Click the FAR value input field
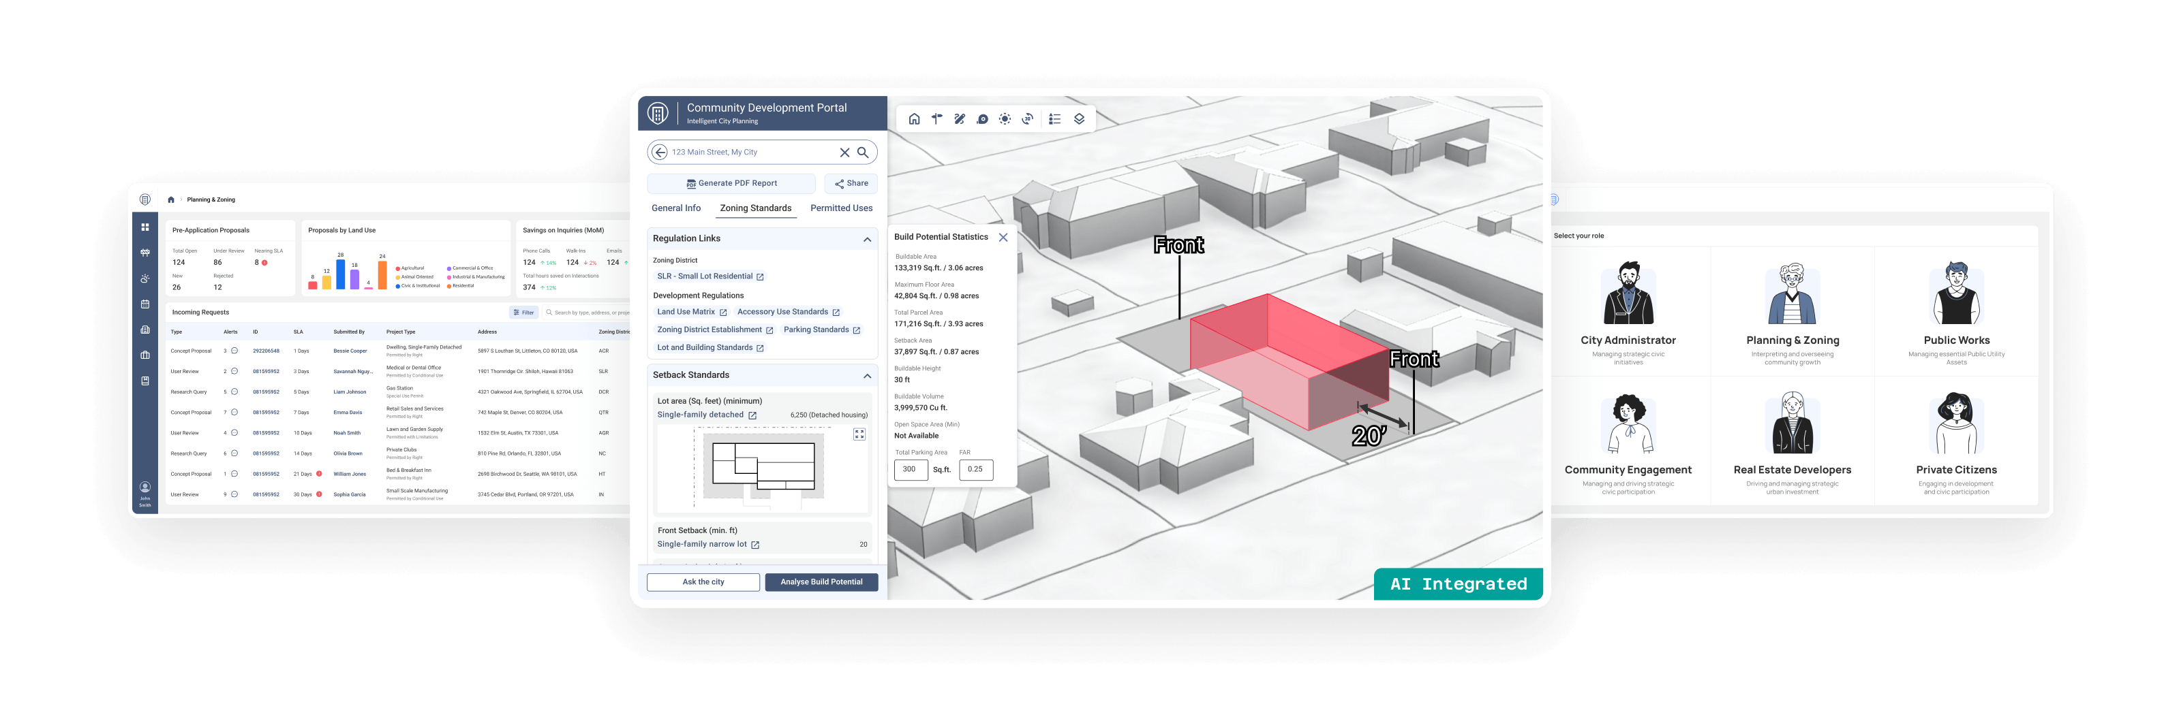 point(975,470)
